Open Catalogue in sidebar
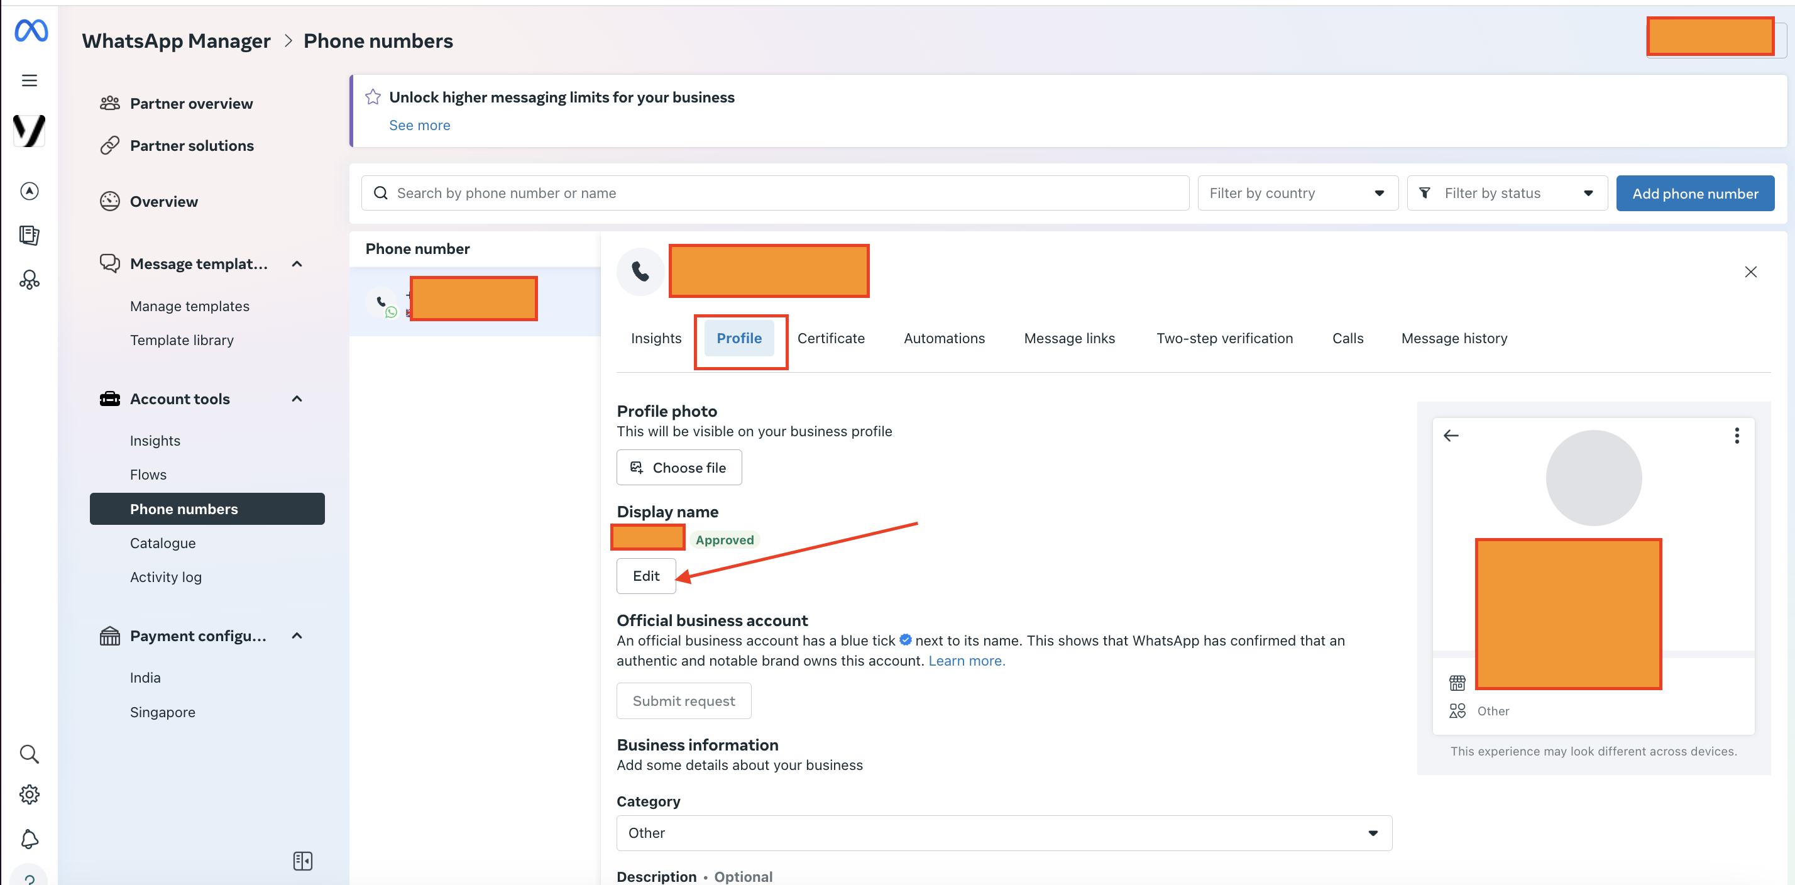1795x885 pixels. click(x=162, y=544)
